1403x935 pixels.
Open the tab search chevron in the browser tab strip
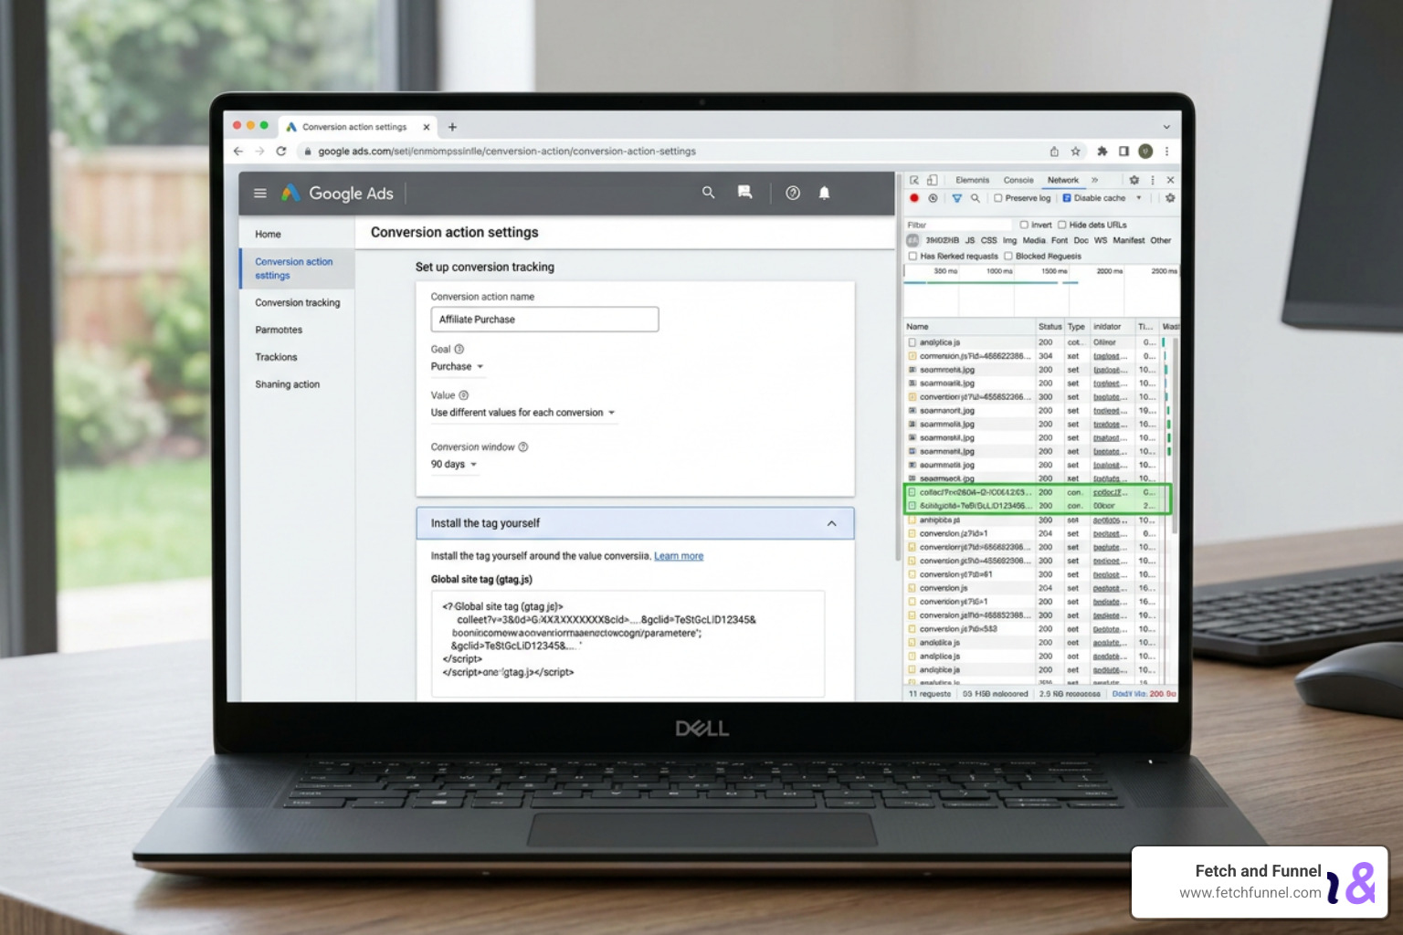pyautogui.click(x=1166, y=127)
